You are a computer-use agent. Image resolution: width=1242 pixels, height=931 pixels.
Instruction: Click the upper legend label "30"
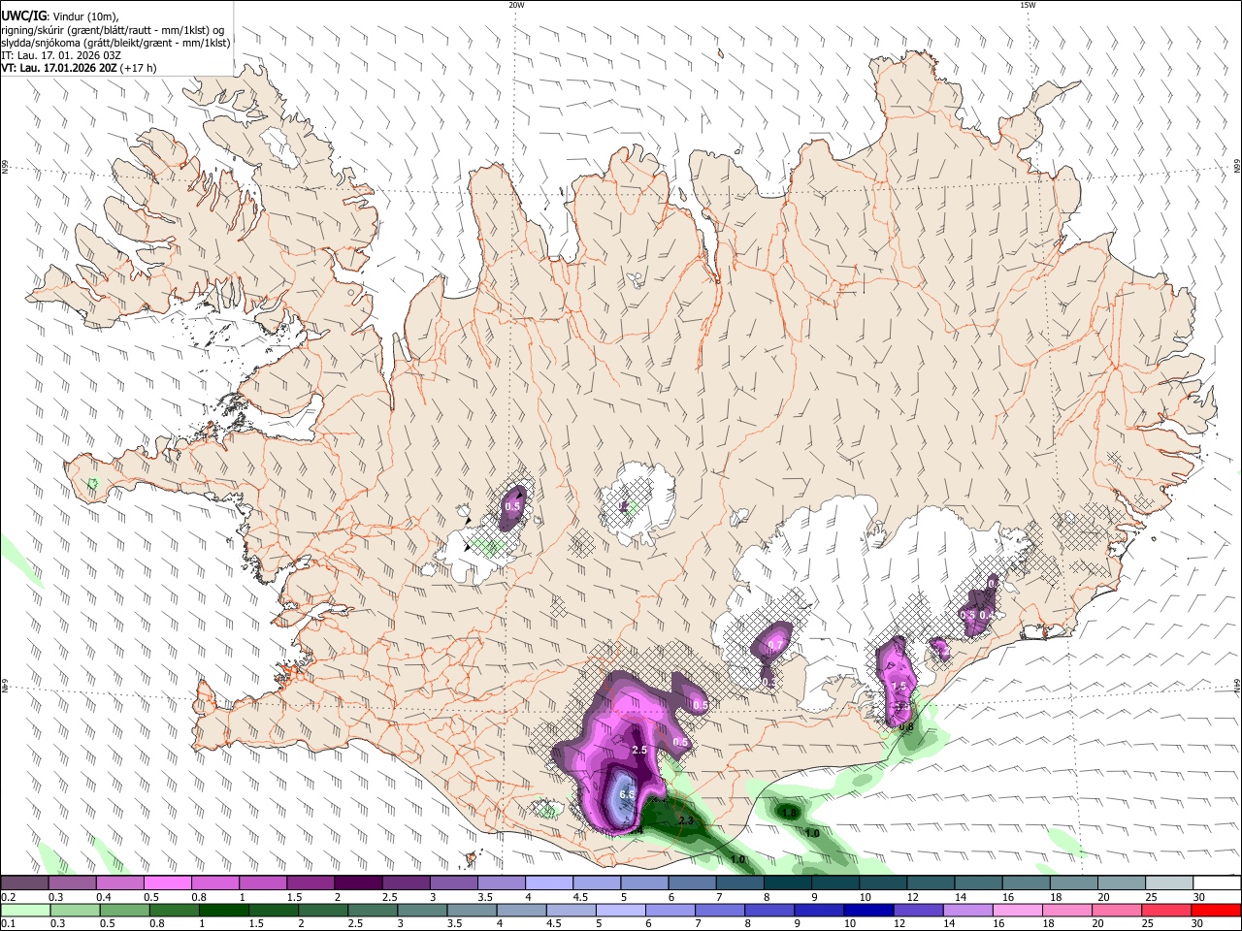coord(1199,897)
